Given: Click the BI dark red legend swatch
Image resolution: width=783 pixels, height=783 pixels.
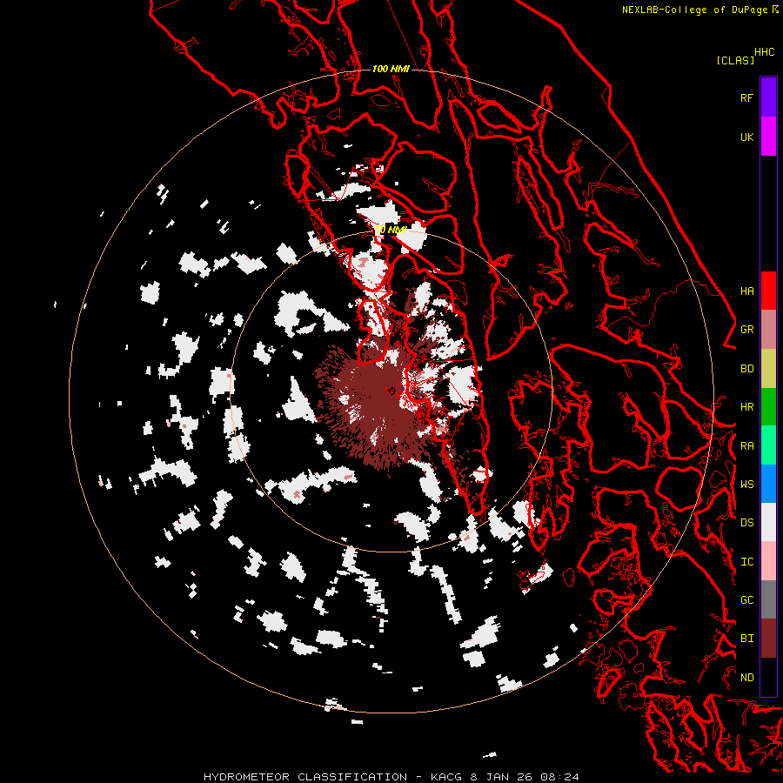Looking at the screenshot, I should tap(768, 639).
